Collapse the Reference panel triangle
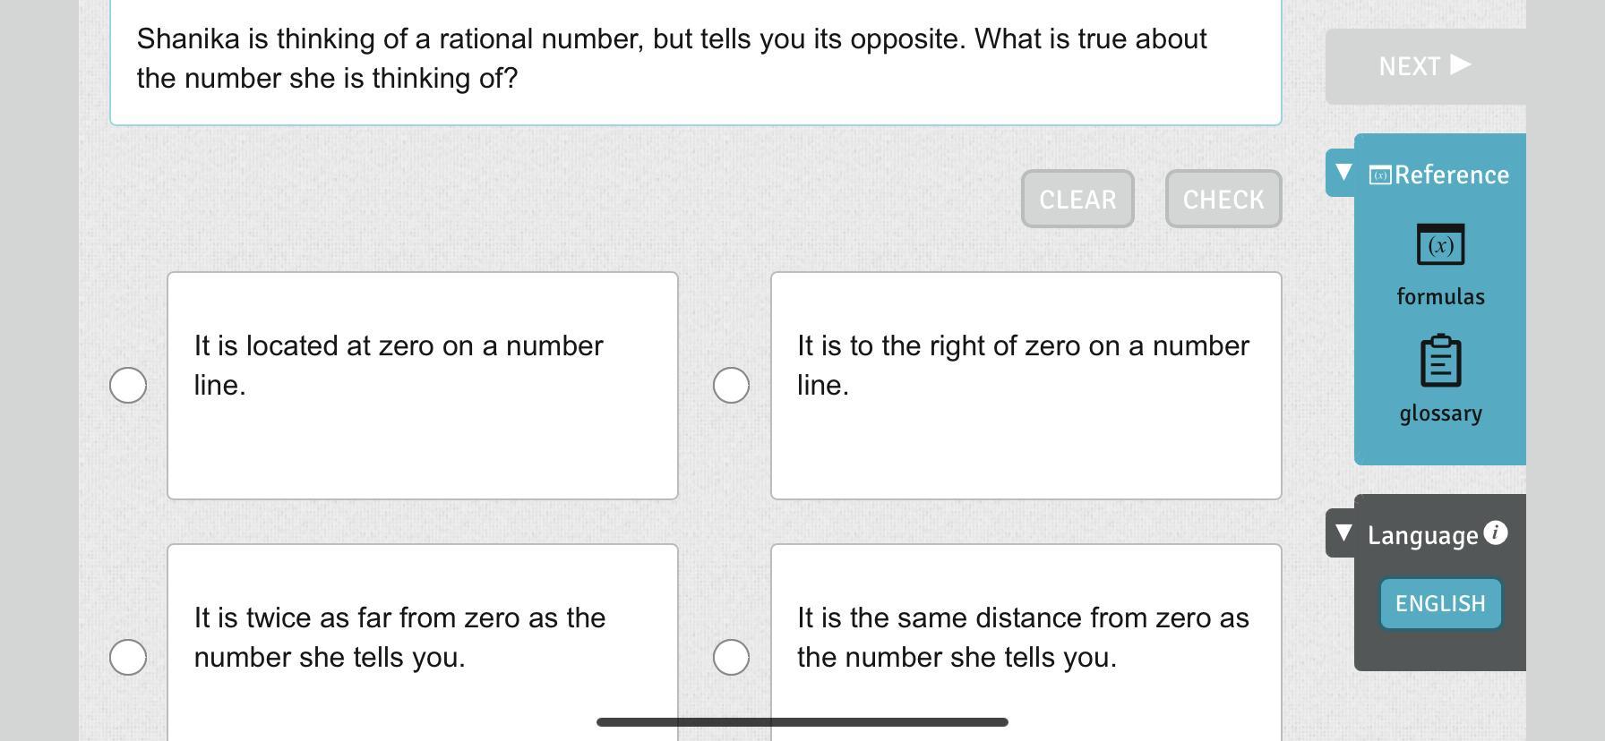Viewport: 1605px width, 741px height. point(1343,172)
